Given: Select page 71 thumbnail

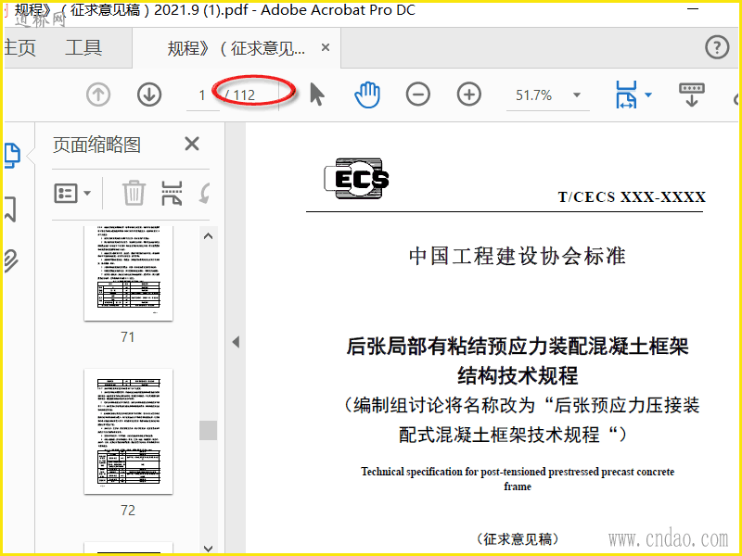Looking at the screenshot, I should coord(128,273).
